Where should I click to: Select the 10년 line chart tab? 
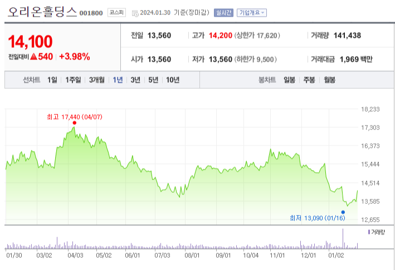(173, 80)
